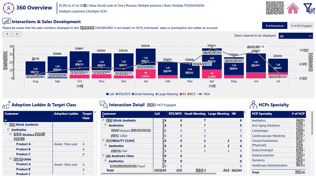
Task: Click the Adoption Ladder section icon
Action: [x=6, y=104]
